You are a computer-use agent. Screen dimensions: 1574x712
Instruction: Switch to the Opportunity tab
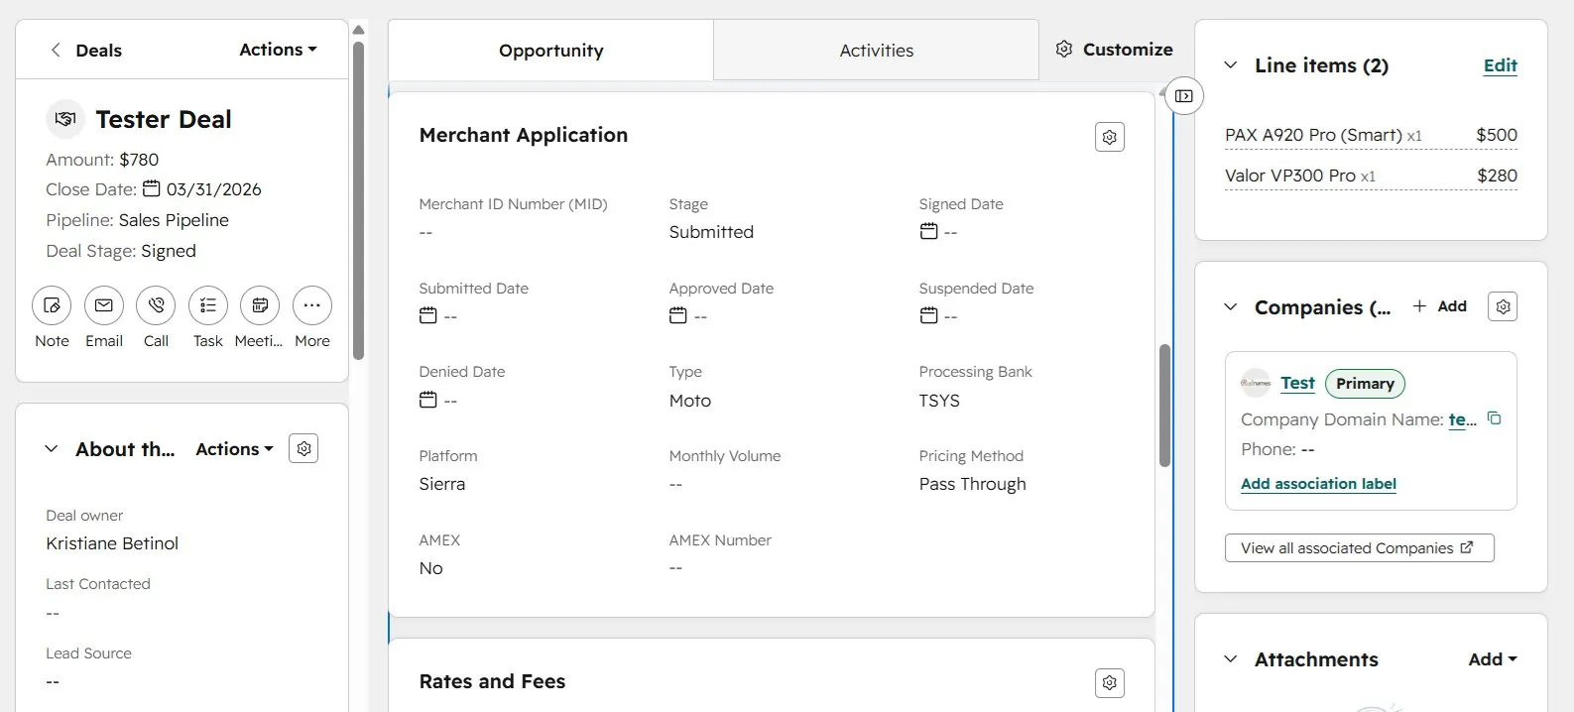[550, 51]
